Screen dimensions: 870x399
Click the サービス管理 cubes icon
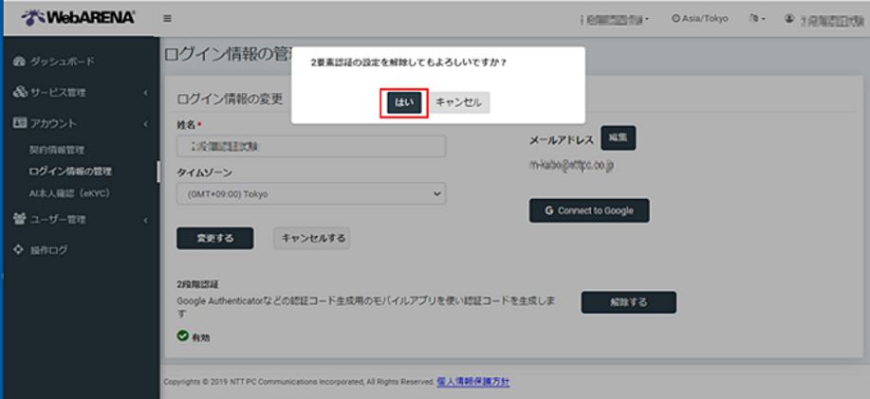point(19,92)
